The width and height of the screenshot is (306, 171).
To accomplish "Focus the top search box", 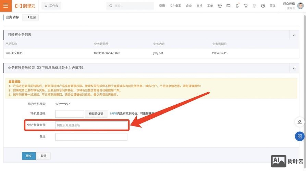I will tap(130, 6).
